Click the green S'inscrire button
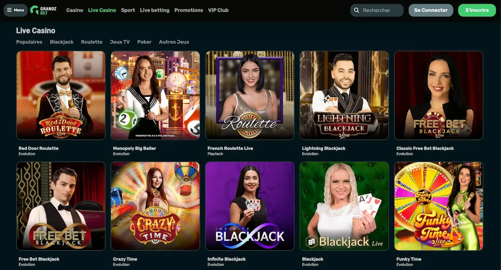The height and width of the screenshot is (270, 501). coord(477,10)
